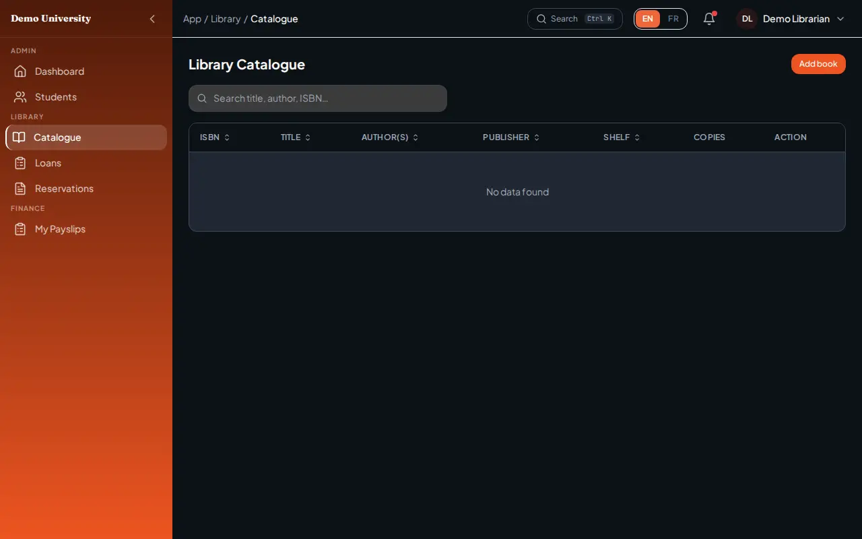Click the Action column header
862x539 pixels.
(x=790, y=137)
